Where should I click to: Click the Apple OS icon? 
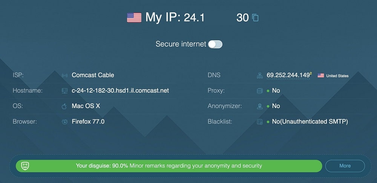pos(64,106)
